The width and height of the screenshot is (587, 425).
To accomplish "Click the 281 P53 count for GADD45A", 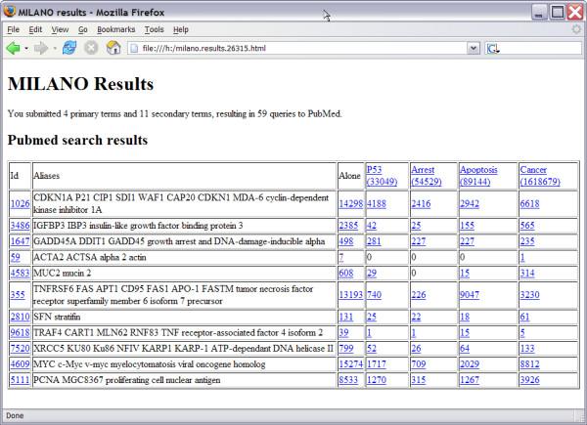I will click(x=374, y=241).
